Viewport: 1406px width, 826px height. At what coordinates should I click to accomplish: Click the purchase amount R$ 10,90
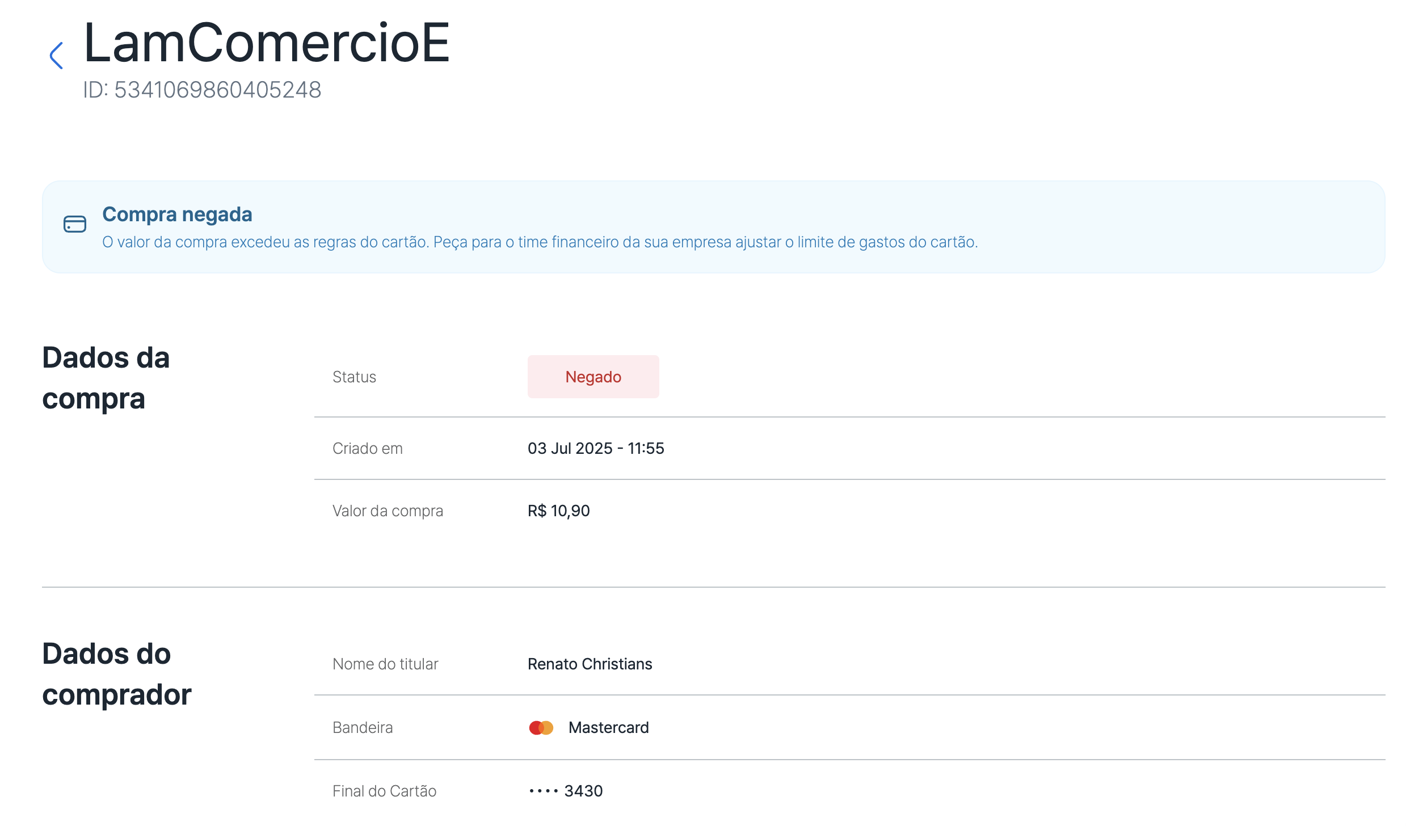[559, 511]
